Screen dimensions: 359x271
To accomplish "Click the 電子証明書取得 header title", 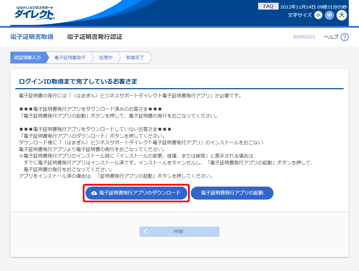I will coord(32,37).
